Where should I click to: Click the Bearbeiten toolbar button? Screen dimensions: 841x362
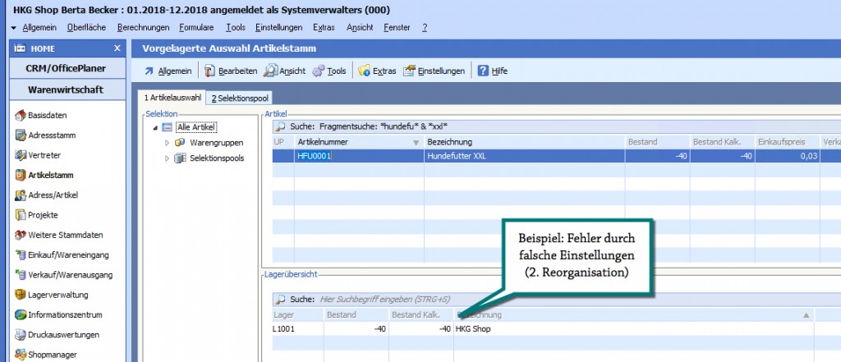[x=231, y=71]
